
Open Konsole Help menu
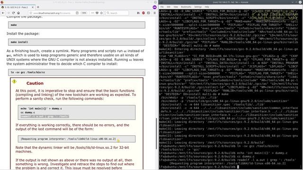pyautogui.click(x=207, y=7)
